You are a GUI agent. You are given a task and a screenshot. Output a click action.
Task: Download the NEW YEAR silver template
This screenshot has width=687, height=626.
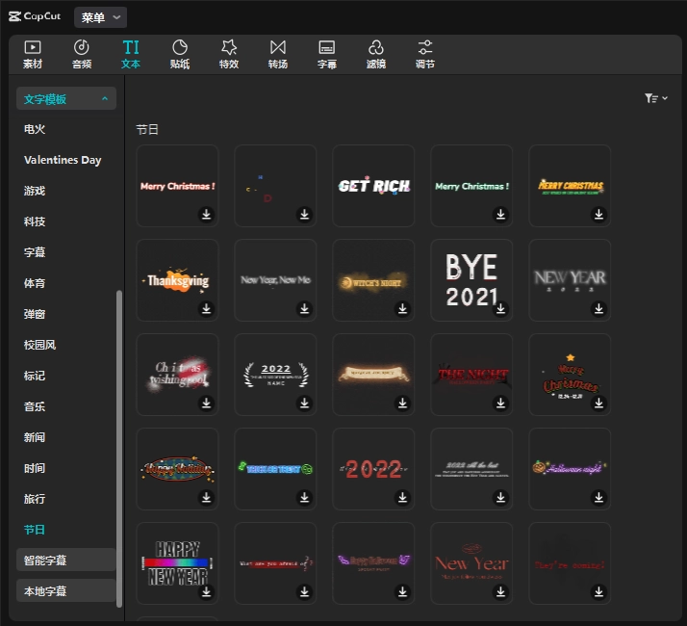tap(598, 308)
